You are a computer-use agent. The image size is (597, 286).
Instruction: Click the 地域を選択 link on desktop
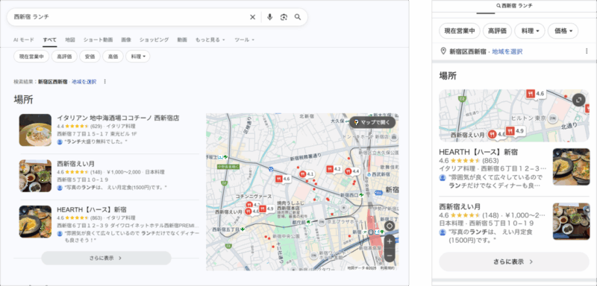[84, 82]
